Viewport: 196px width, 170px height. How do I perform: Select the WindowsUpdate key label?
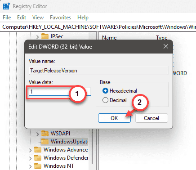69,142
